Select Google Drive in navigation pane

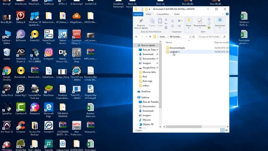148,68
